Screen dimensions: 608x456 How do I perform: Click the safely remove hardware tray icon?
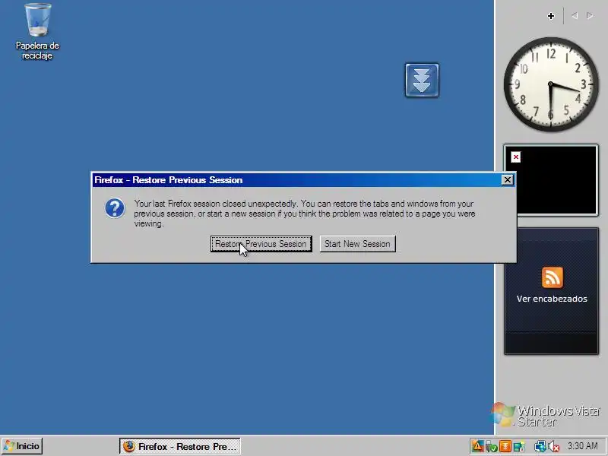tap(491, 447)
